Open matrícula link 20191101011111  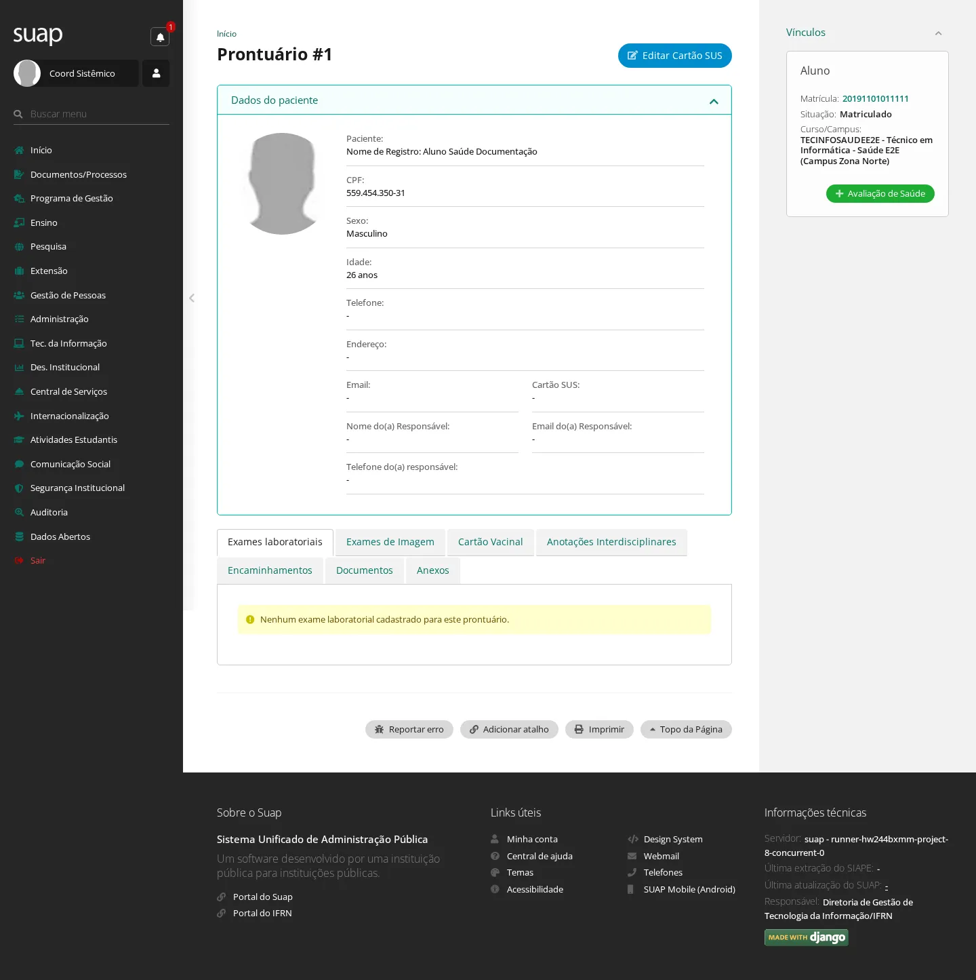[876, 99]
